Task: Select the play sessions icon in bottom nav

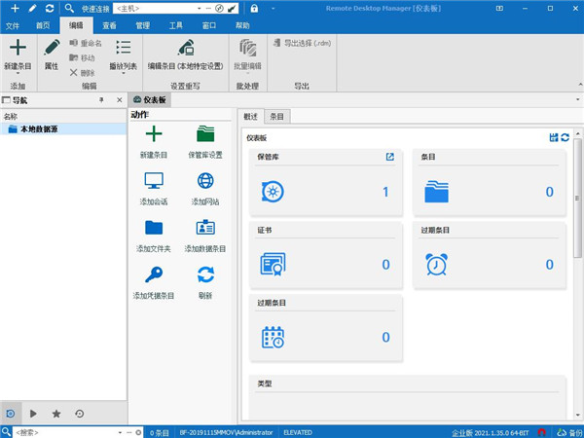Action: 33,414
